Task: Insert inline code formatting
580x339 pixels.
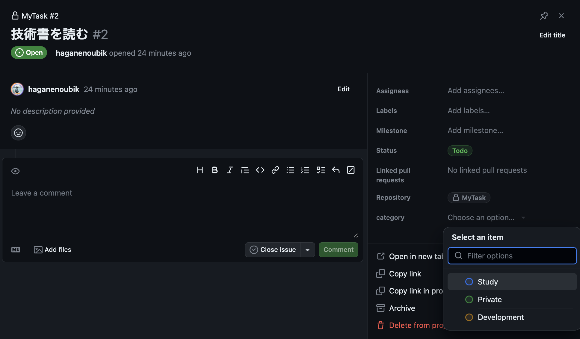Action: 260,170
